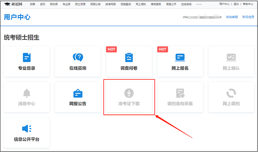This screenshot has height=152, width=258.
Task: Open the 调剂意向采集 form icon
Action: click(x=180, y=93)
